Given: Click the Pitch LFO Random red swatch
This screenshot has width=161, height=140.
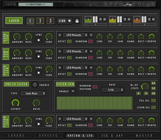Looking at the screenshot, I should pos(90,74).
